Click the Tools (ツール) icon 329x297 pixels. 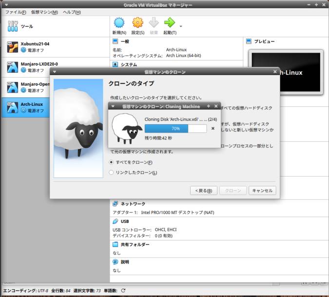(13, 26)
